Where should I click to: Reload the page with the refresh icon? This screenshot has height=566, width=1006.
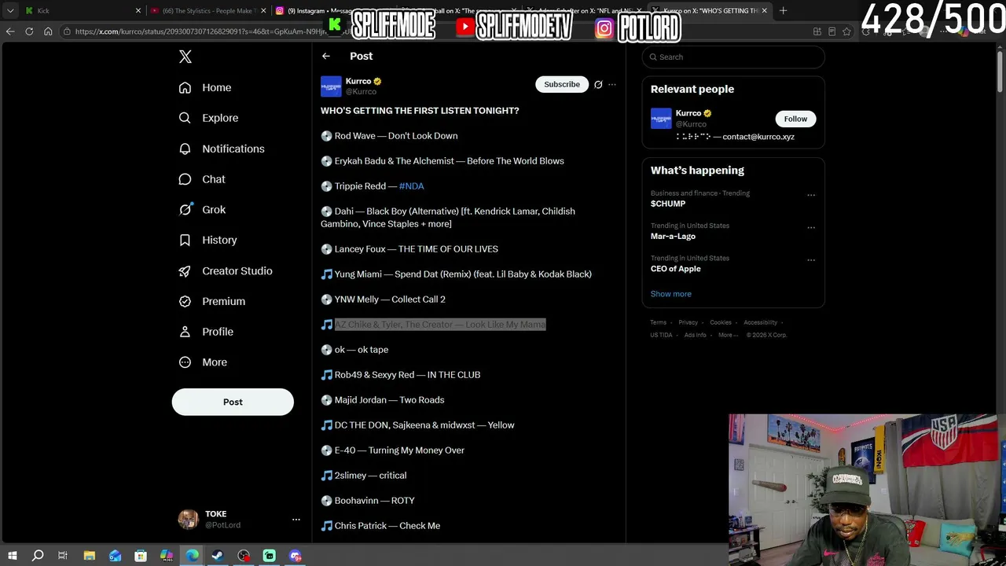(x=29, y=31)
